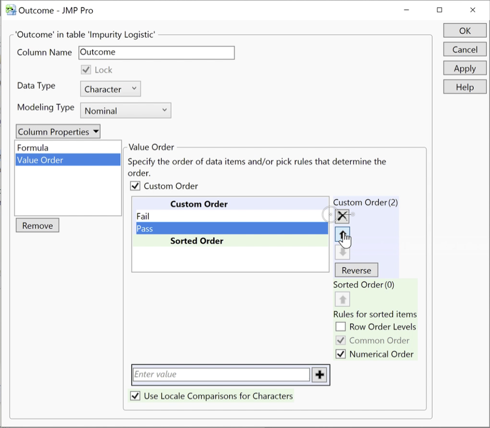Expand the Column Properties menu

(x=58, y=131)
